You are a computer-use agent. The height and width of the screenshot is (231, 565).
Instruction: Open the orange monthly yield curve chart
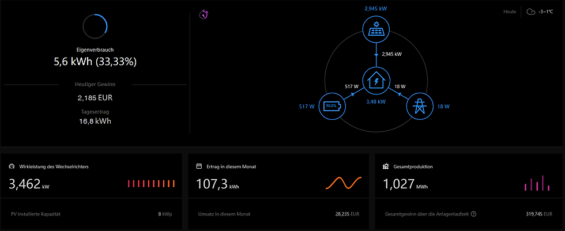point(344,183)
